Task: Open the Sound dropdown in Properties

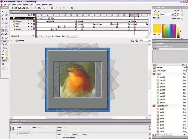Action: click(86, 127)
